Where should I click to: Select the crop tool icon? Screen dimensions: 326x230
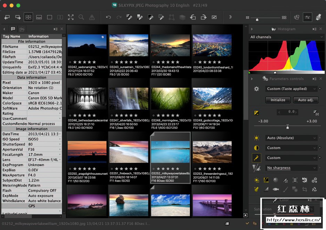click(304, 189)
